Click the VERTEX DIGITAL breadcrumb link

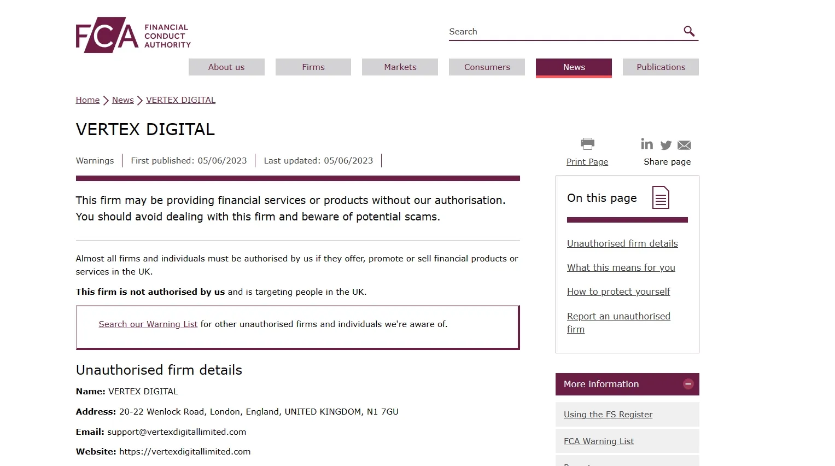point(180,100)
